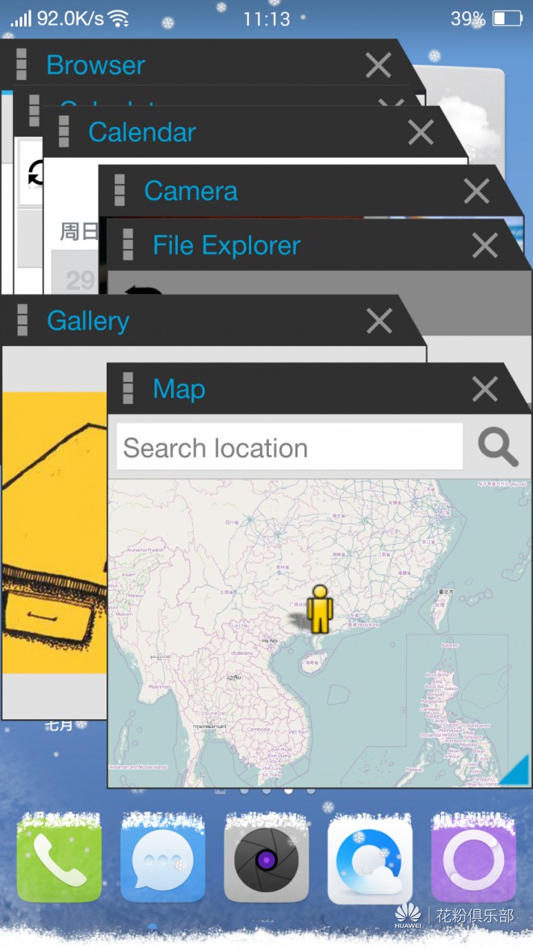
Task: Open the purple circle dock app
Action: pyautogui.click(x=474, y=859)
